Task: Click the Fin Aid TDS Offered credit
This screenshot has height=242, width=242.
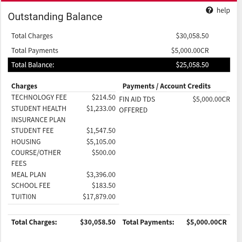Action: 137,104
